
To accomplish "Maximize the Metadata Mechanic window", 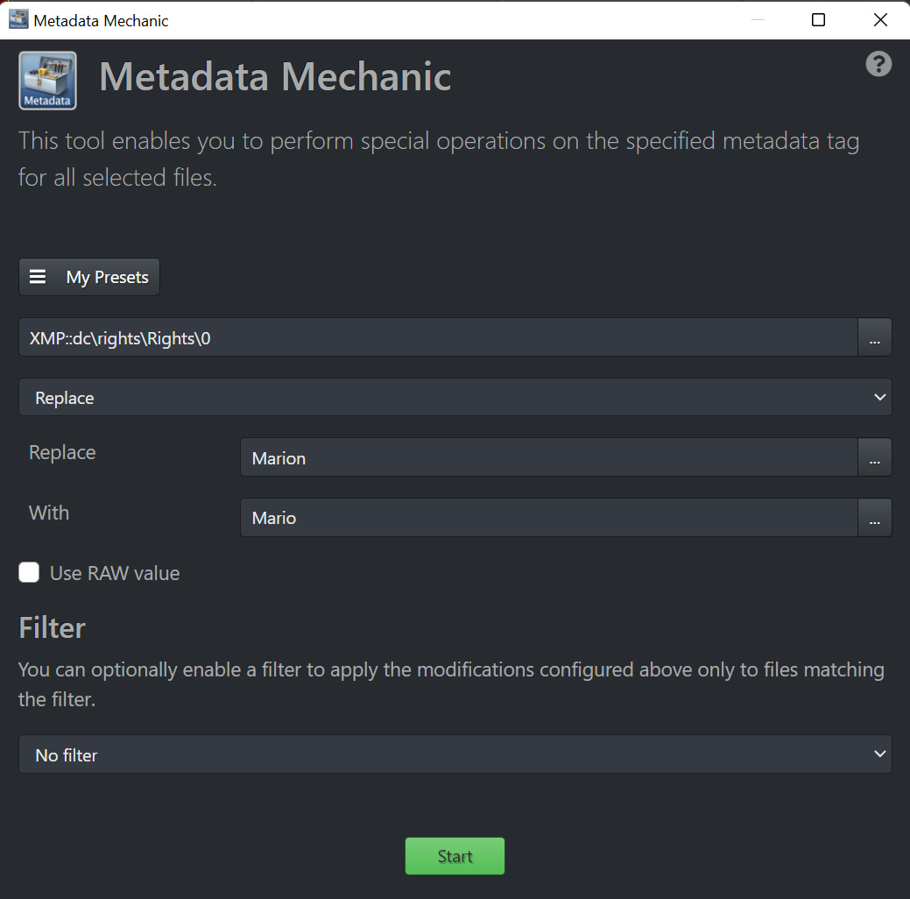I will point(818,19).
